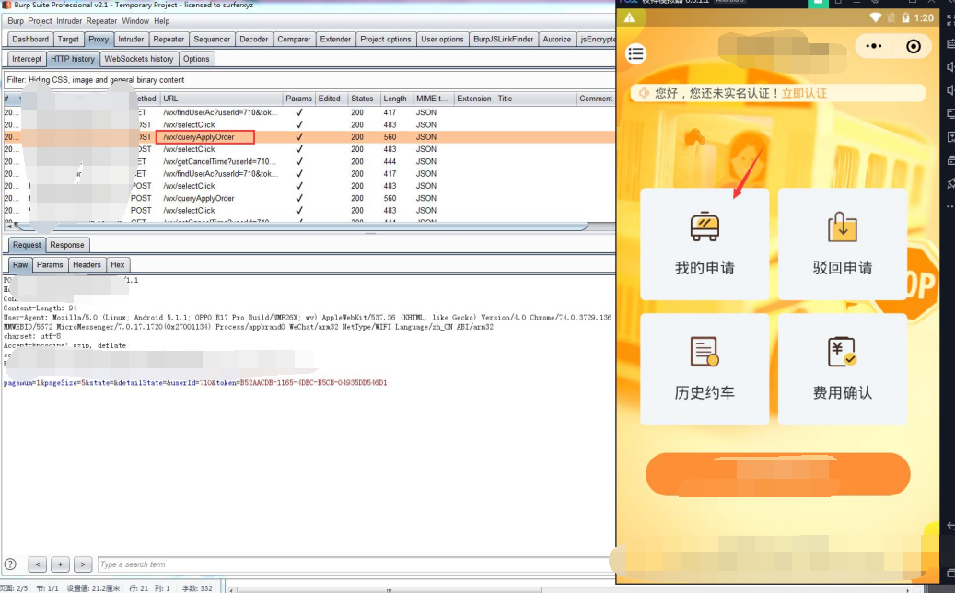
Task: Click the plus search options button
Action: coord(60,564)
